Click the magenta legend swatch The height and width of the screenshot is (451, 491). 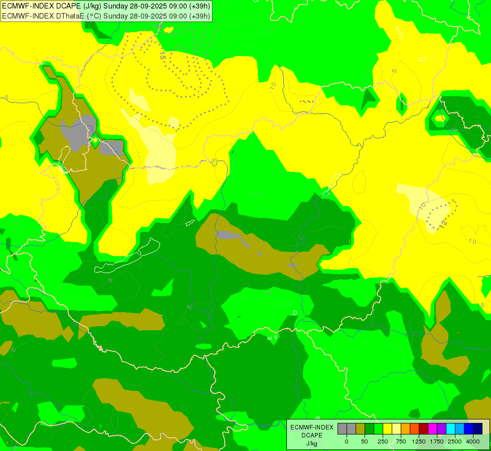(x=433, y=429)
